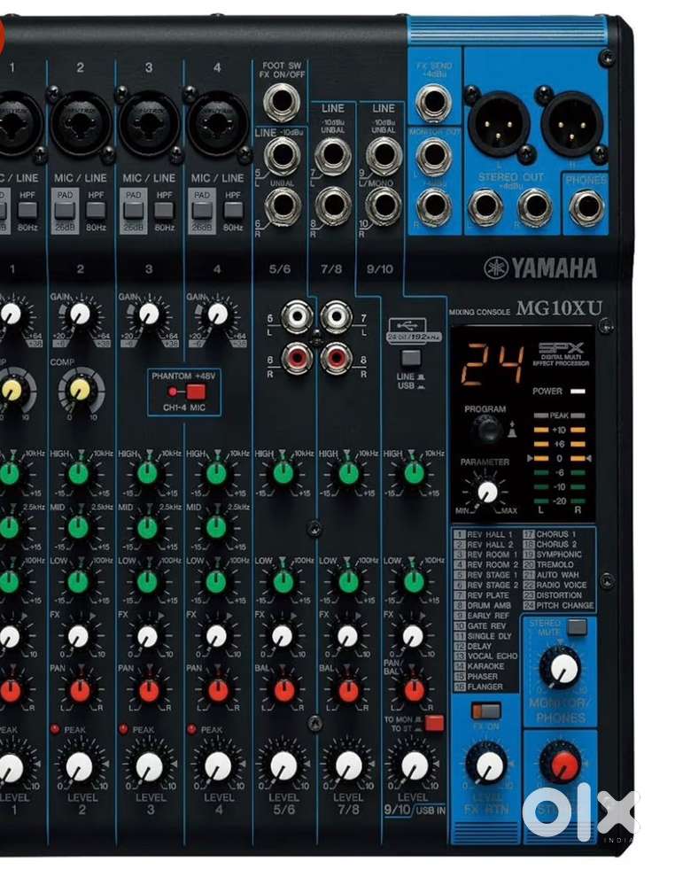
Task: Click channel 3 GAIN knob
Action: (x=149, y=313)
